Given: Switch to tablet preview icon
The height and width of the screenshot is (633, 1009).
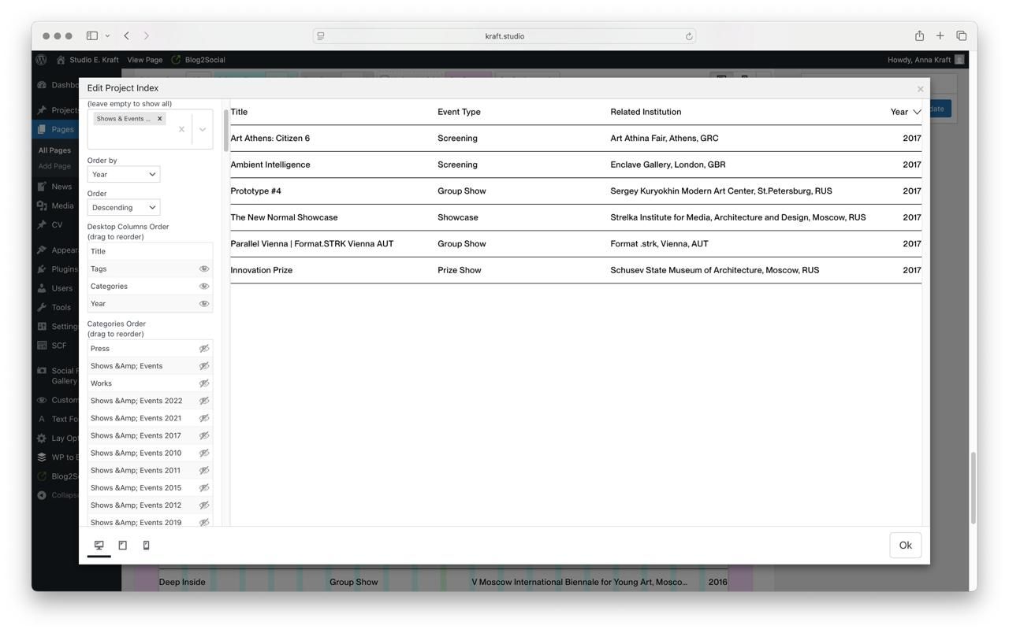Looking at the screenshot, I should click(122, 545).
